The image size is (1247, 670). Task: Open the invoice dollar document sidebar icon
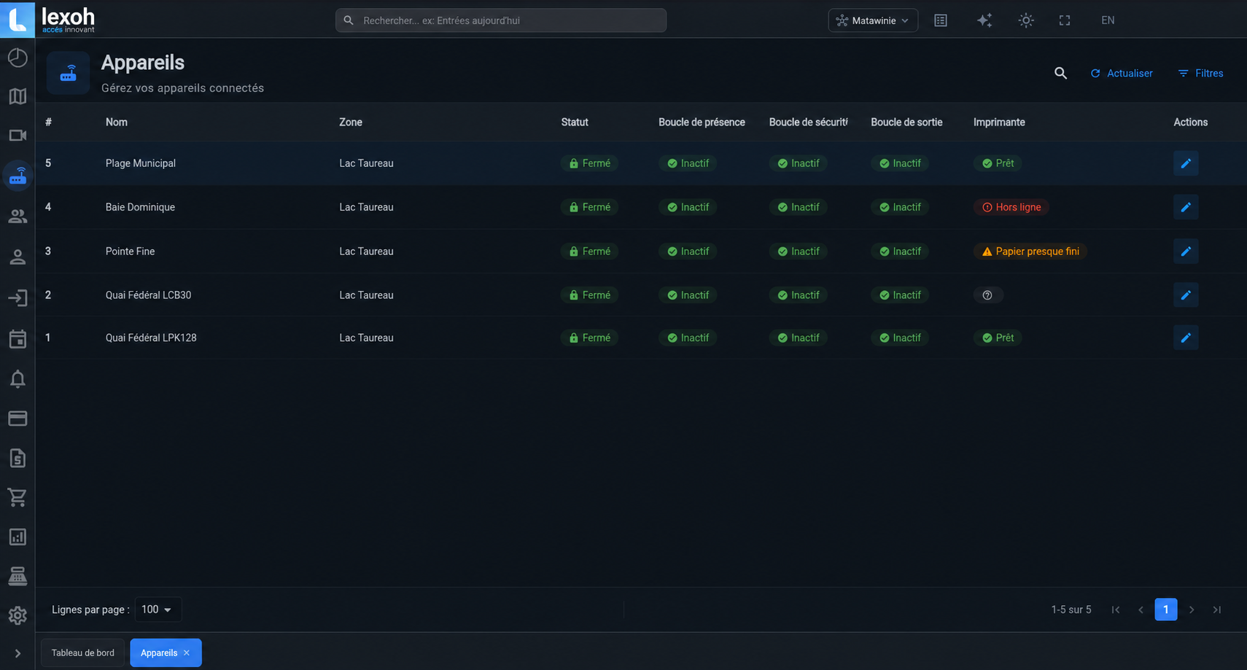click(x=18, y=458)
